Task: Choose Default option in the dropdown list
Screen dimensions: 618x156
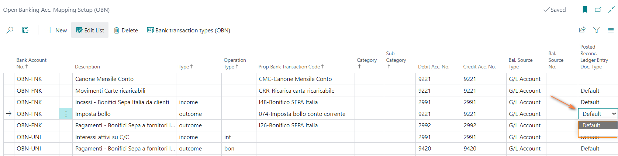Action: pyautogui.click(x=597, y=125)
